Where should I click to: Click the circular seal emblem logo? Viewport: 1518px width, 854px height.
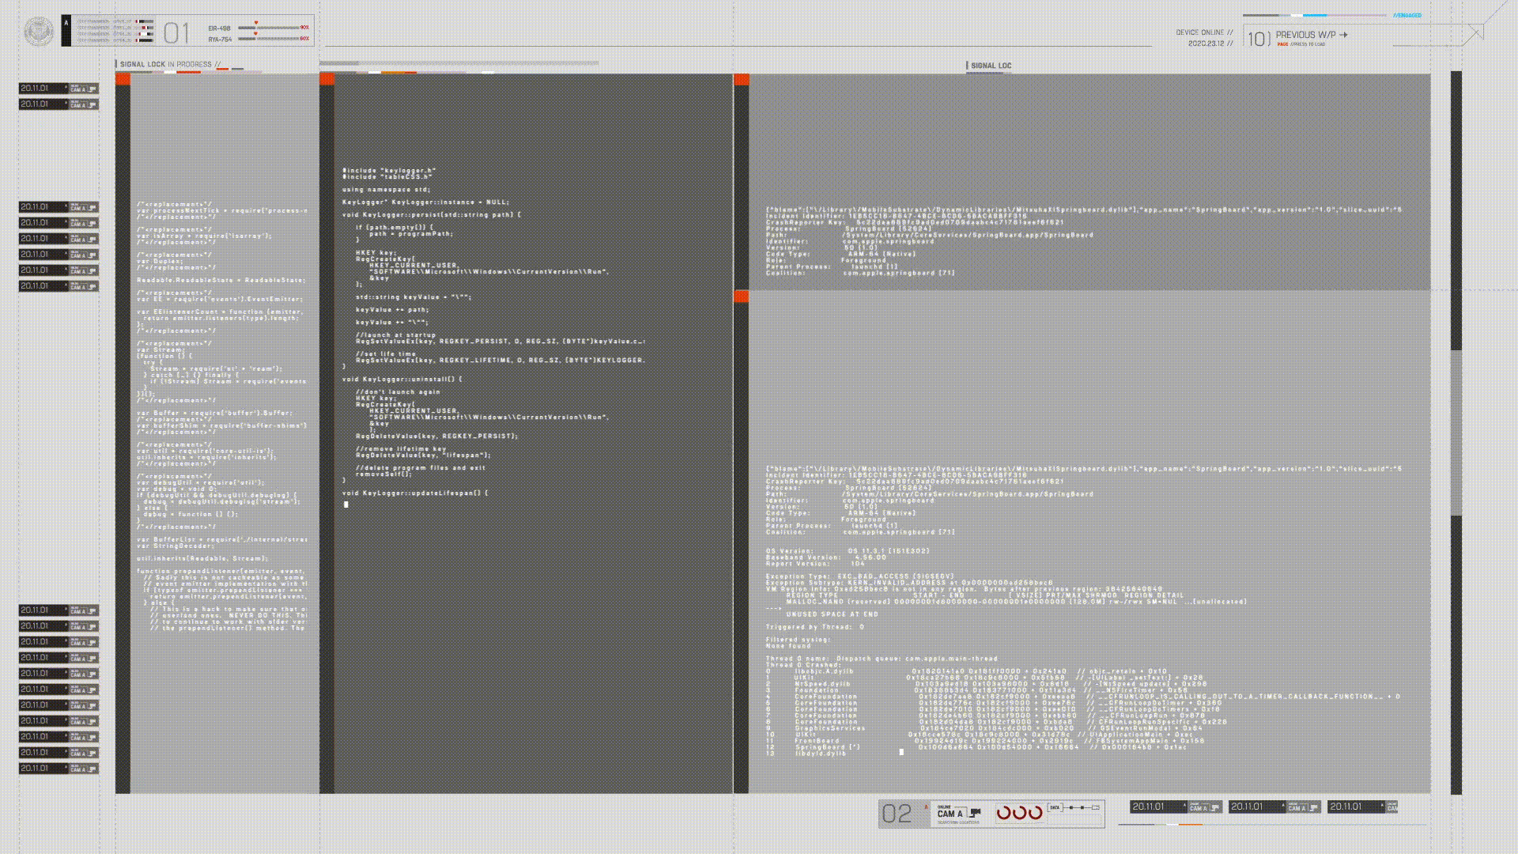pyautogui.click(x=39, y=32)
